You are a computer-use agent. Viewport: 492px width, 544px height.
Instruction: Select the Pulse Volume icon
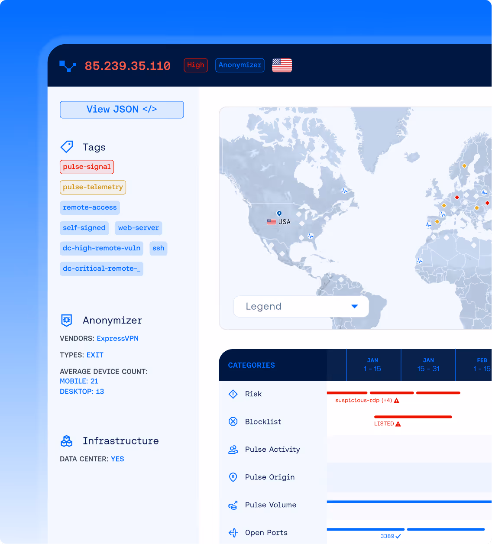pos(233,505)
